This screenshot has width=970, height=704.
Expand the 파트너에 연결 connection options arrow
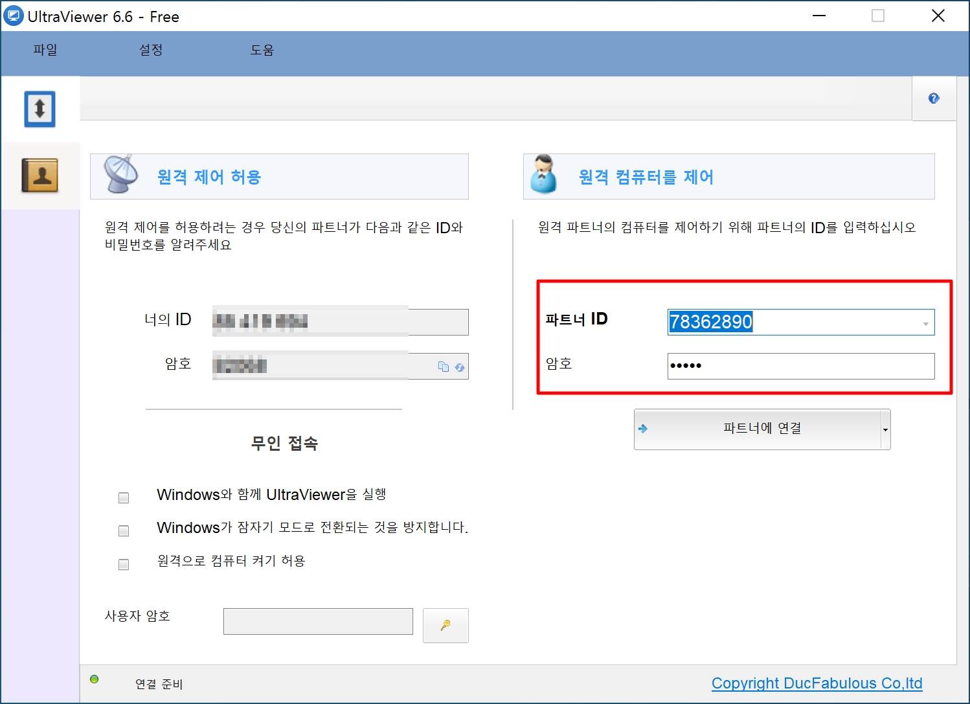885,429
